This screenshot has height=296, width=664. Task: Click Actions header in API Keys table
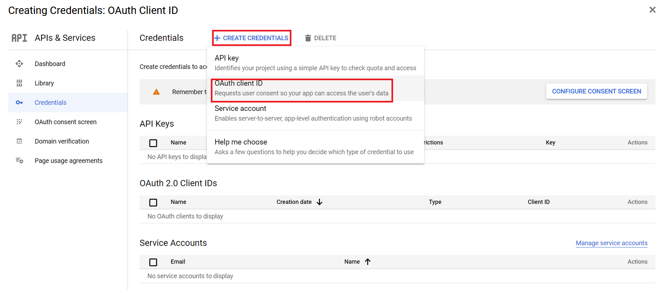pos(638,143)
